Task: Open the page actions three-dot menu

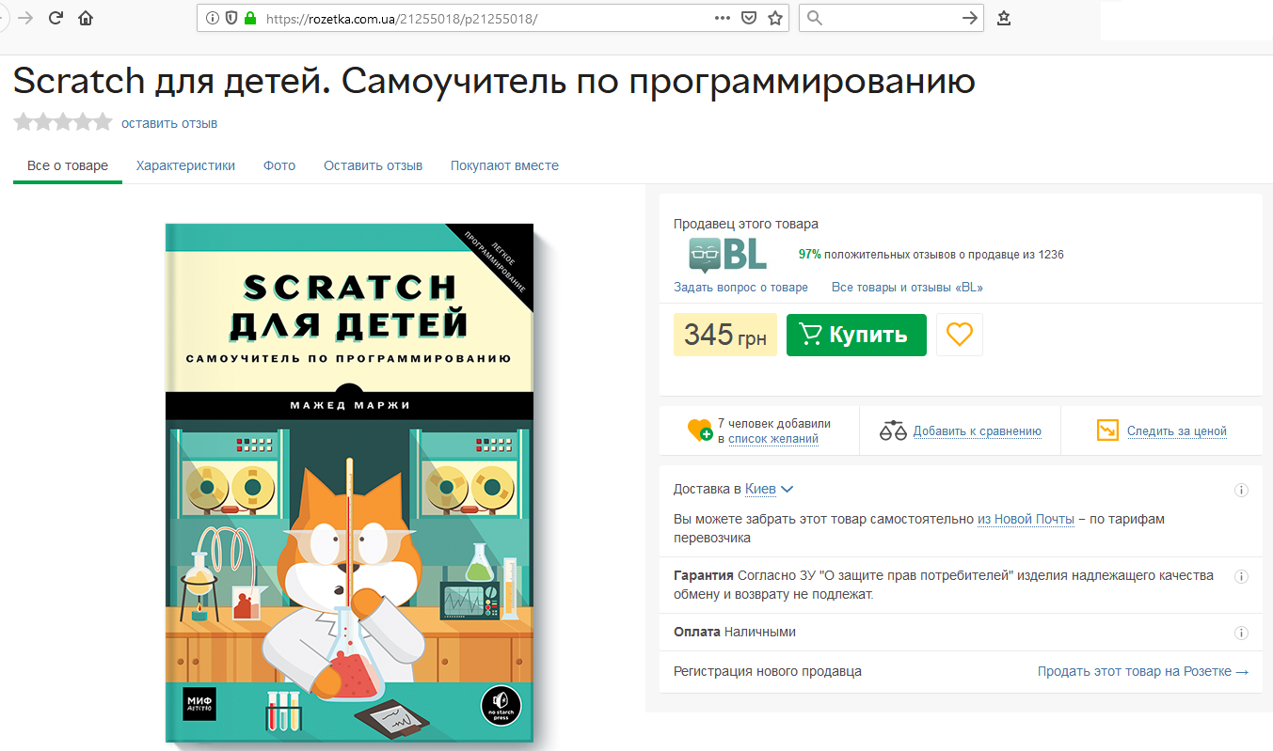Action: pyautogui.click(x=723, y=18)
